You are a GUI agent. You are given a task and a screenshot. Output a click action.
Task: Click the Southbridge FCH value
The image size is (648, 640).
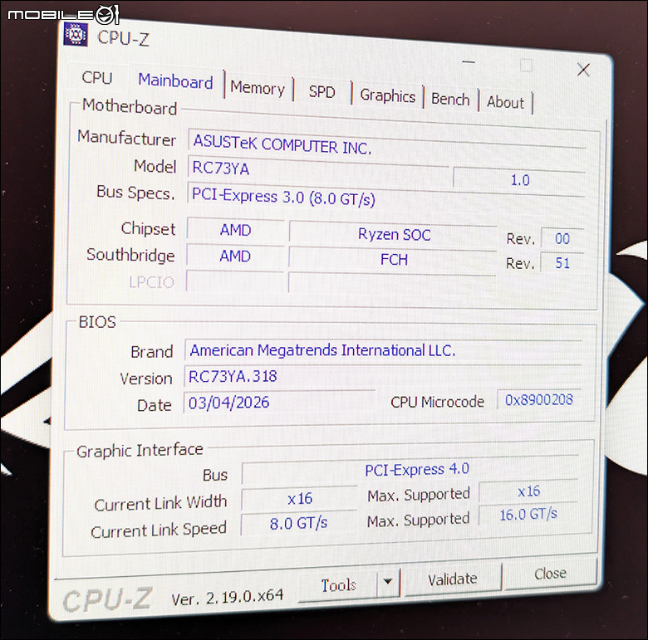coord(393,260)
